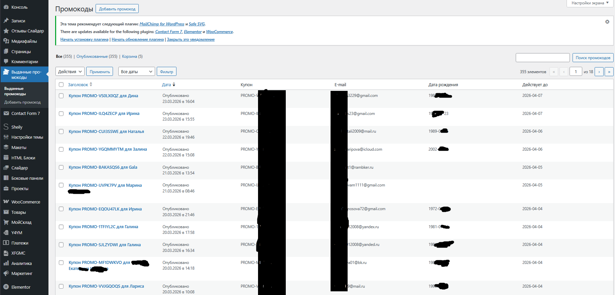Click the Фильтр button
615x295 pixels.
point(166,71)
